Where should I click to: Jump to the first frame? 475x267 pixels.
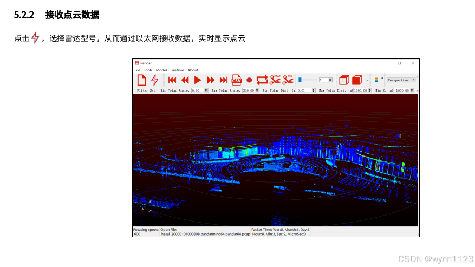click(x=172, y=80)
